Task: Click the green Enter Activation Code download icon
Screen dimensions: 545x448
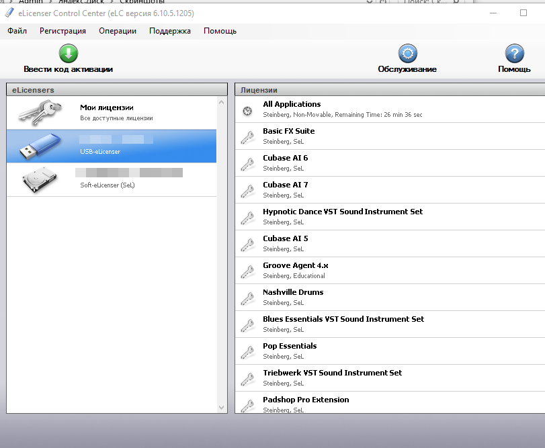Action: coord(69,53)
